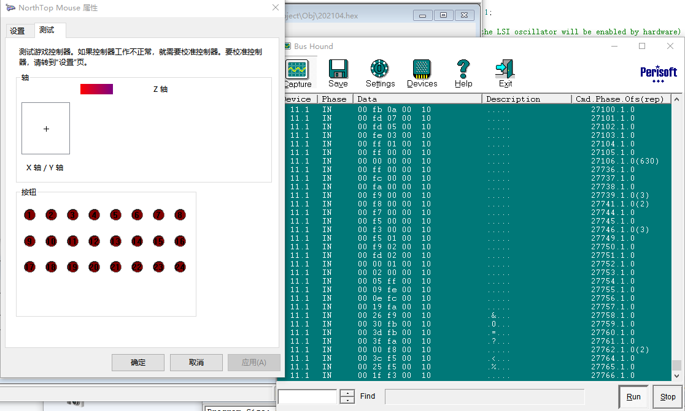Click the Find text input field
This screenshot has width=685, height=411.
[x=307, y=396]
